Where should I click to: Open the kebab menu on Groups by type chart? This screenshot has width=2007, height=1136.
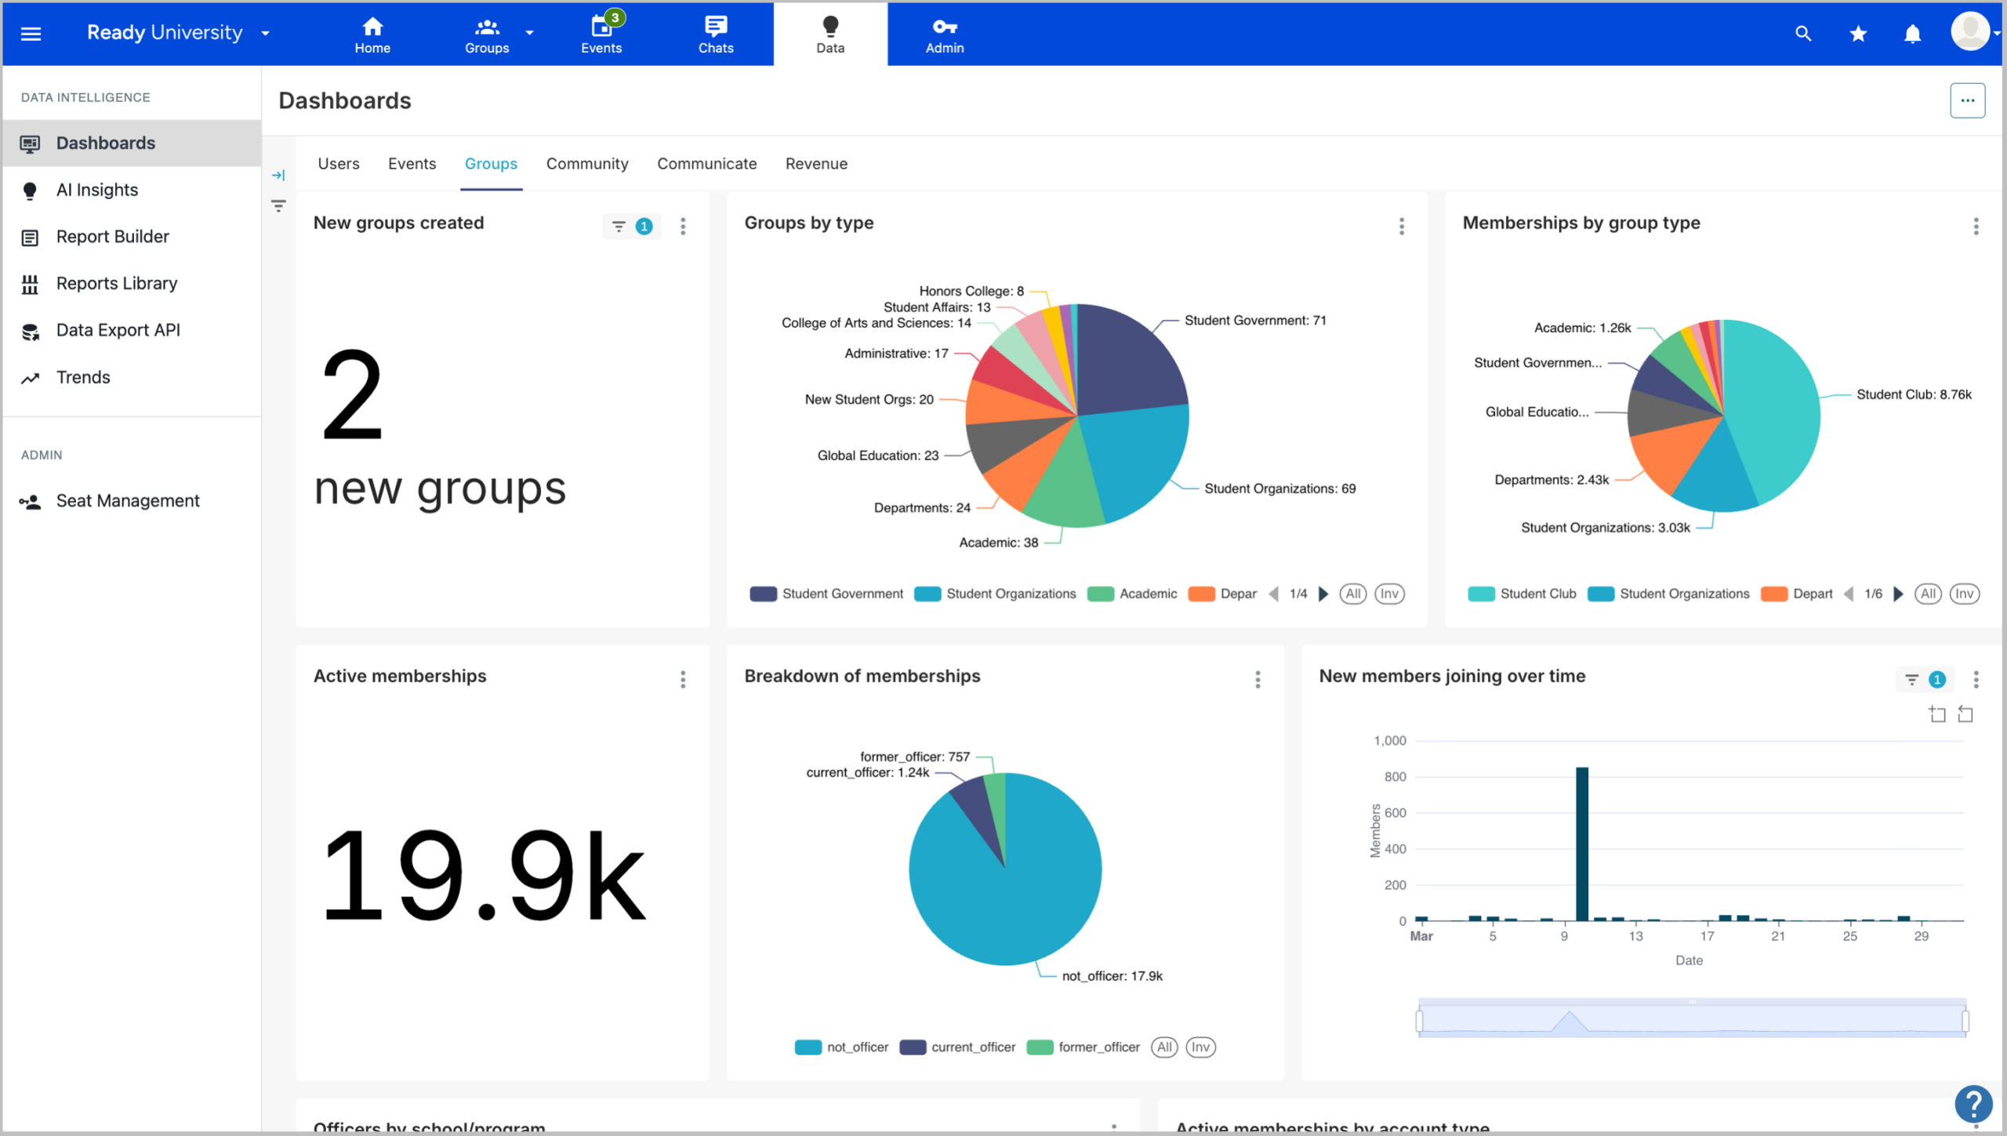(x=1402, y=226)
